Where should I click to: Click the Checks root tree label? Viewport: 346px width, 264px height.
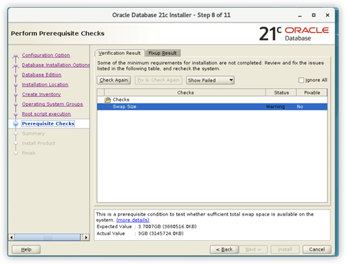(121, 99)
